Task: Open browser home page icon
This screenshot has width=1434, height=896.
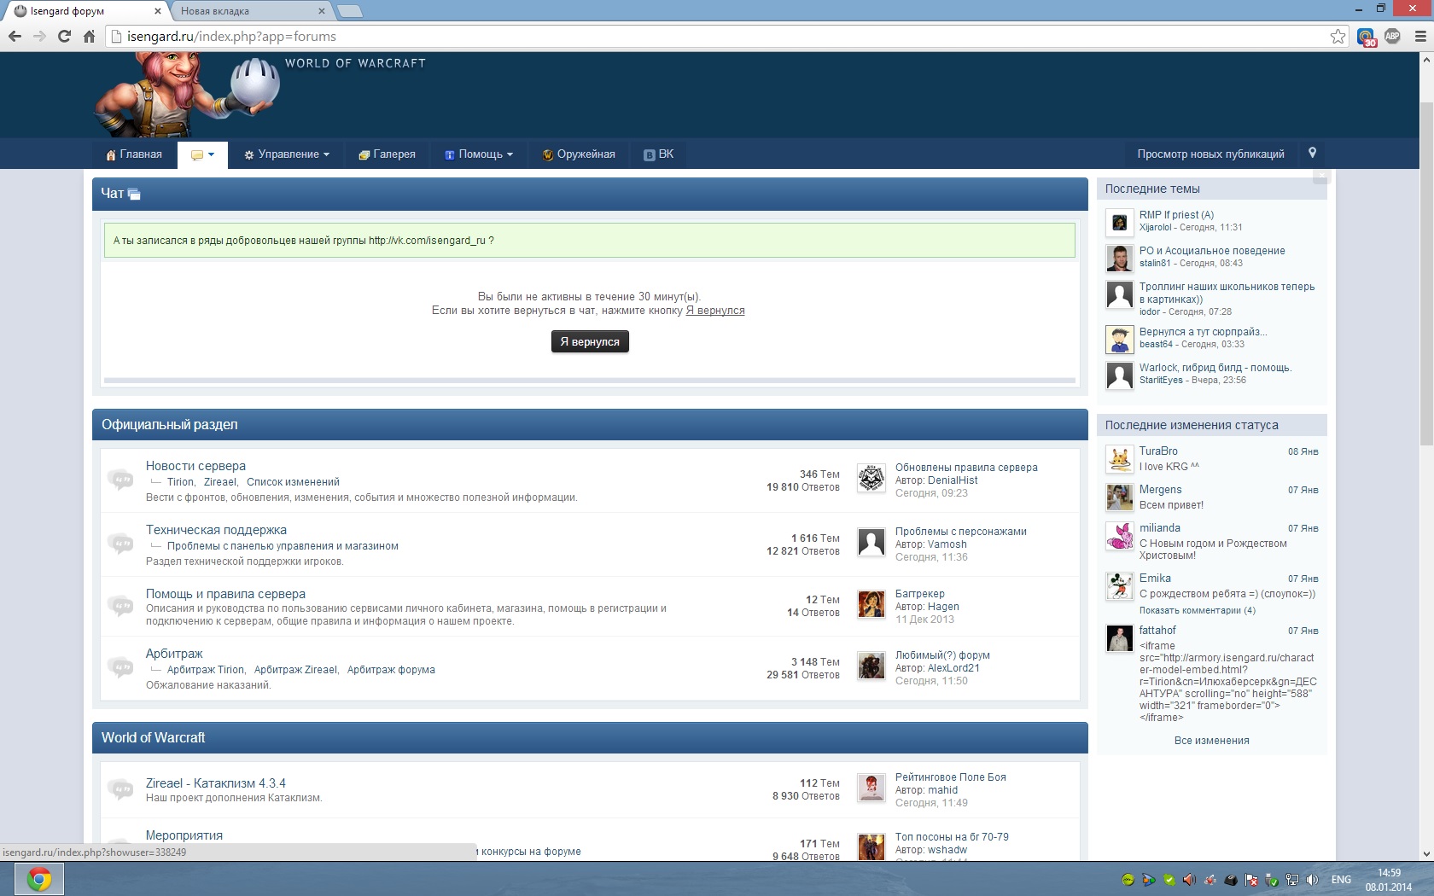Action: [89, 36]
